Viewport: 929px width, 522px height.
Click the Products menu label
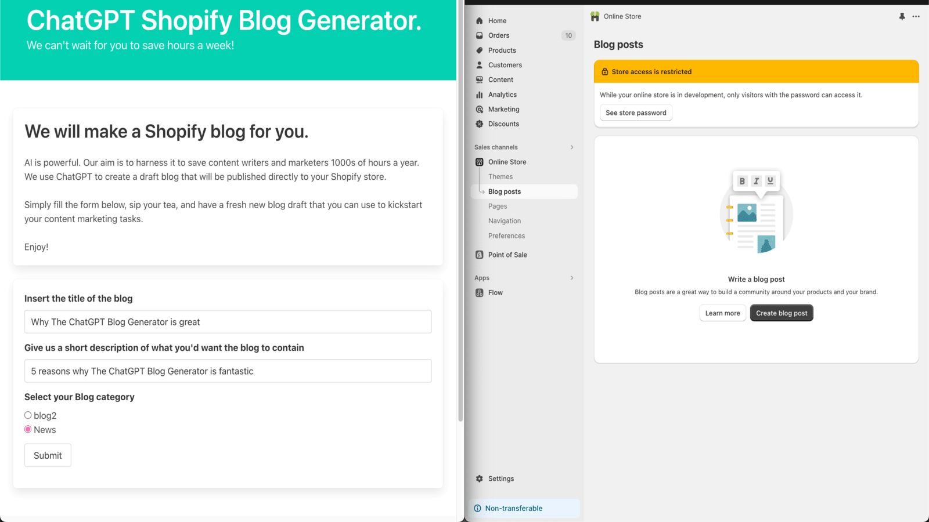pyautogui.click(x=502, y=50)
